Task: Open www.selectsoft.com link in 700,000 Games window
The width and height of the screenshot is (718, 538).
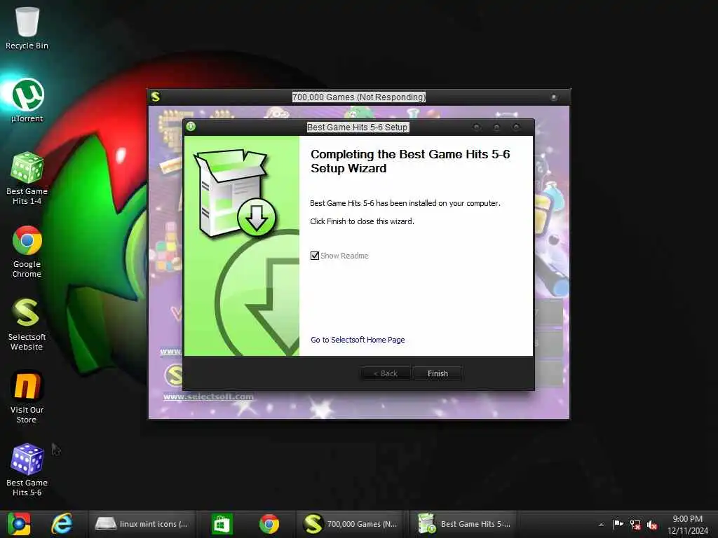Action: [x=208, y=396]
